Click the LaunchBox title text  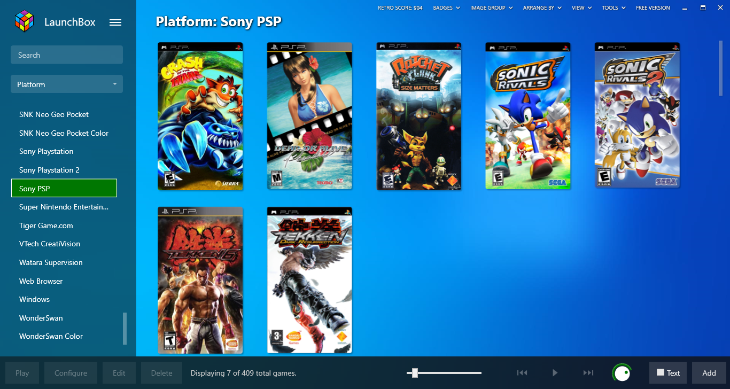click(x=70, y=22)
